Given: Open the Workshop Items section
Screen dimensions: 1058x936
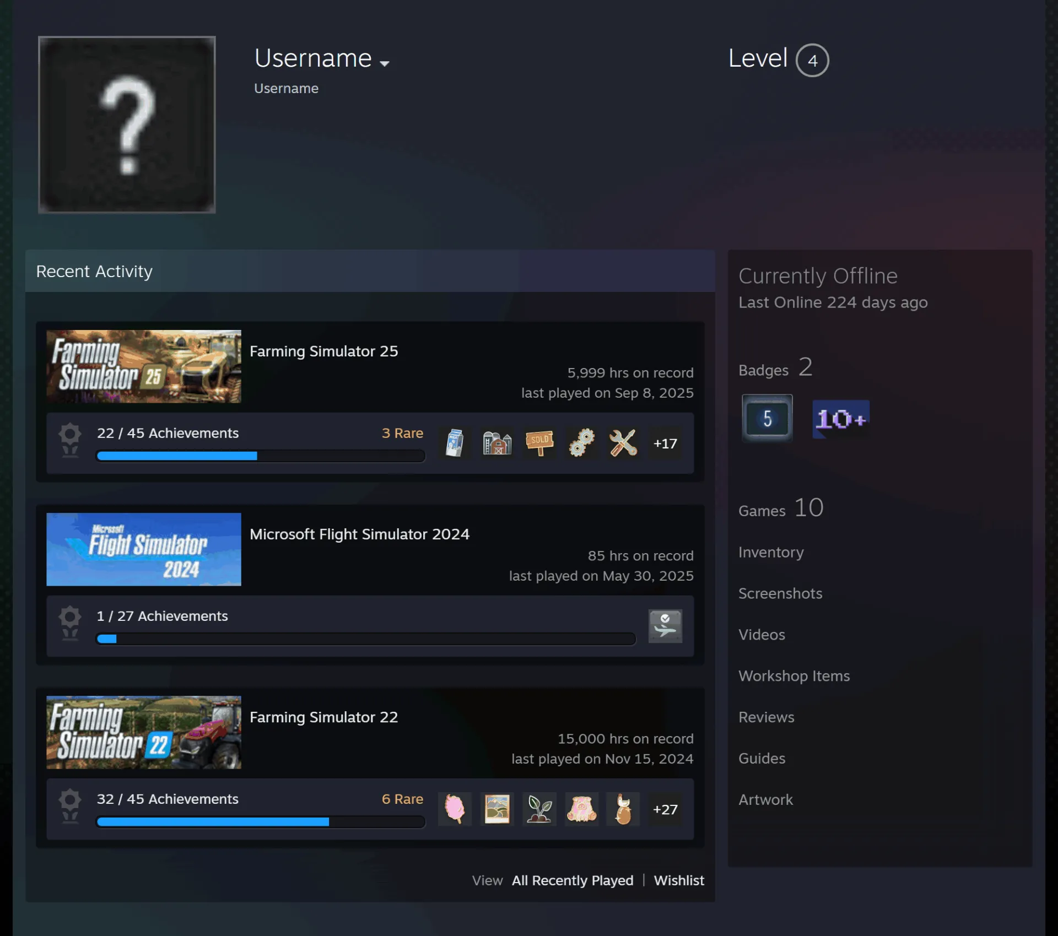Looking at the screenshot, I should click(794, 676).
